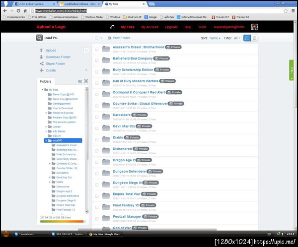
Task: Open Sort by Name dropdown
Action: pos(215,38)
